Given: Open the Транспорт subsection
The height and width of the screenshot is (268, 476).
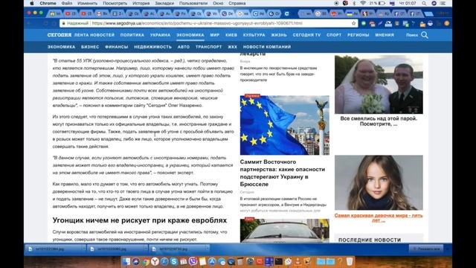Looking at the screenshot, I should [208, 47].
